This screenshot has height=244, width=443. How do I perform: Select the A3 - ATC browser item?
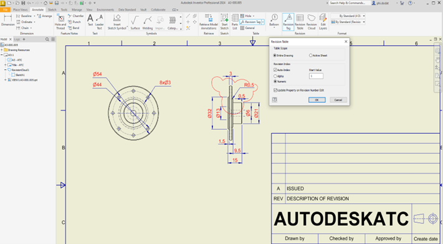(x=15, y=60)
